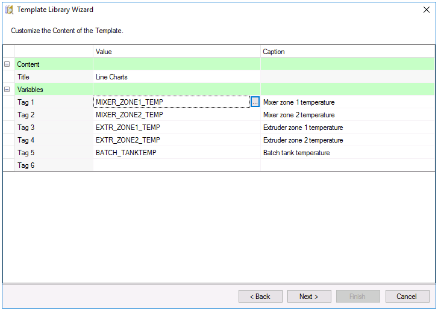Select the Tag 5 row label

point(54,153)
